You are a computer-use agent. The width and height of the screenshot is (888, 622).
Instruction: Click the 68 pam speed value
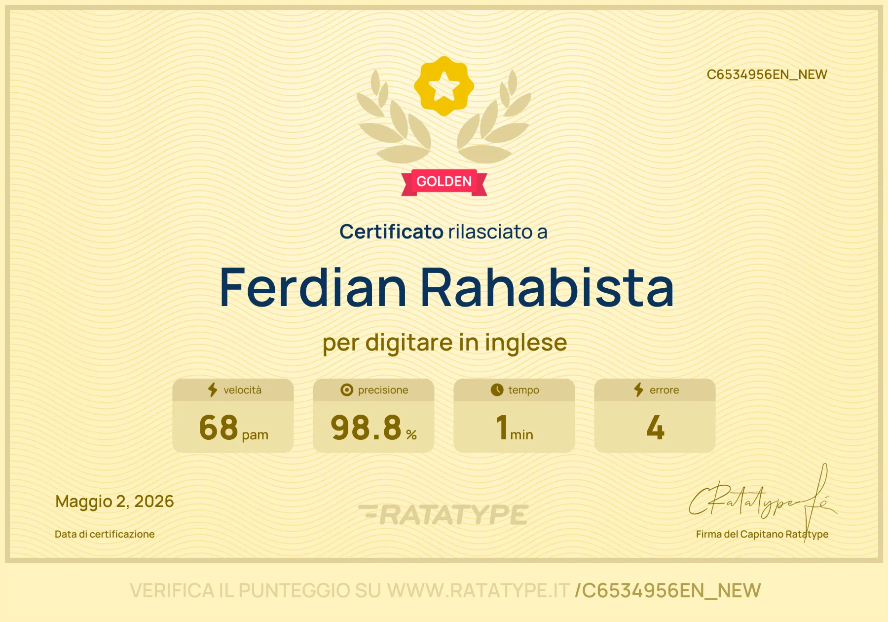(x=233, y=428)
